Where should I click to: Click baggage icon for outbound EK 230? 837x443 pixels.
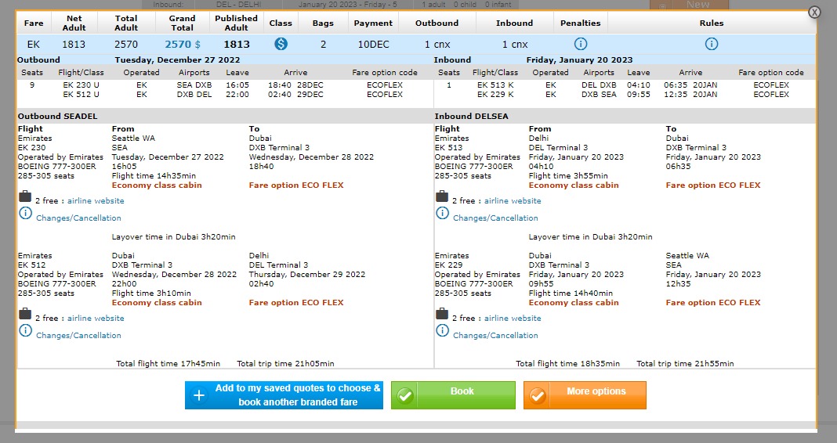click(x=25, y=196)
